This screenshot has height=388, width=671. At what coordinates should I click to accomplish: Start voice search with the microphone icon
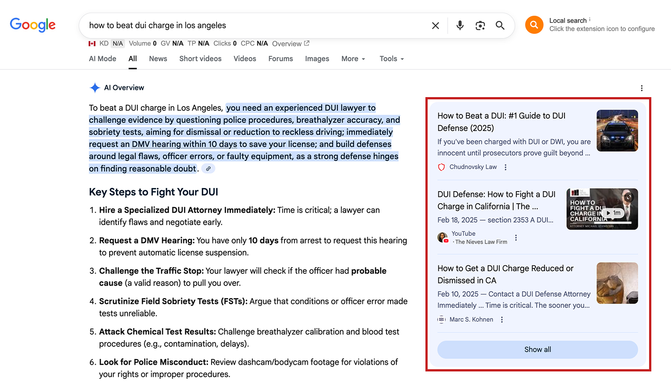(460, 26)
